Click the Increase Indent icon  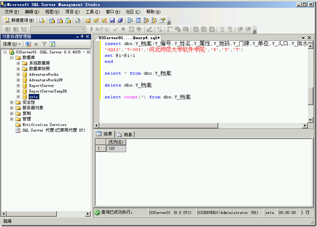[x=248, y=29]
